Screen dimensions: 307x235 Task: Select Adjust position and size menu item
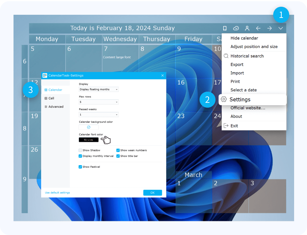coord(254,47)
